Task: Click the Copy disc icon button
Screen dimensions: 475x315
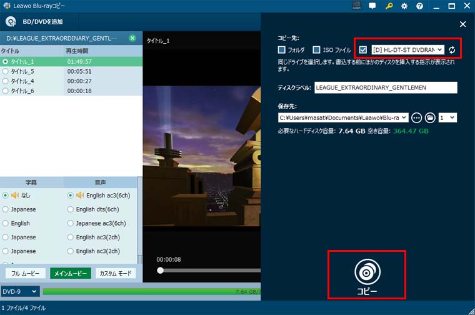Action: [x=367, y=273]
